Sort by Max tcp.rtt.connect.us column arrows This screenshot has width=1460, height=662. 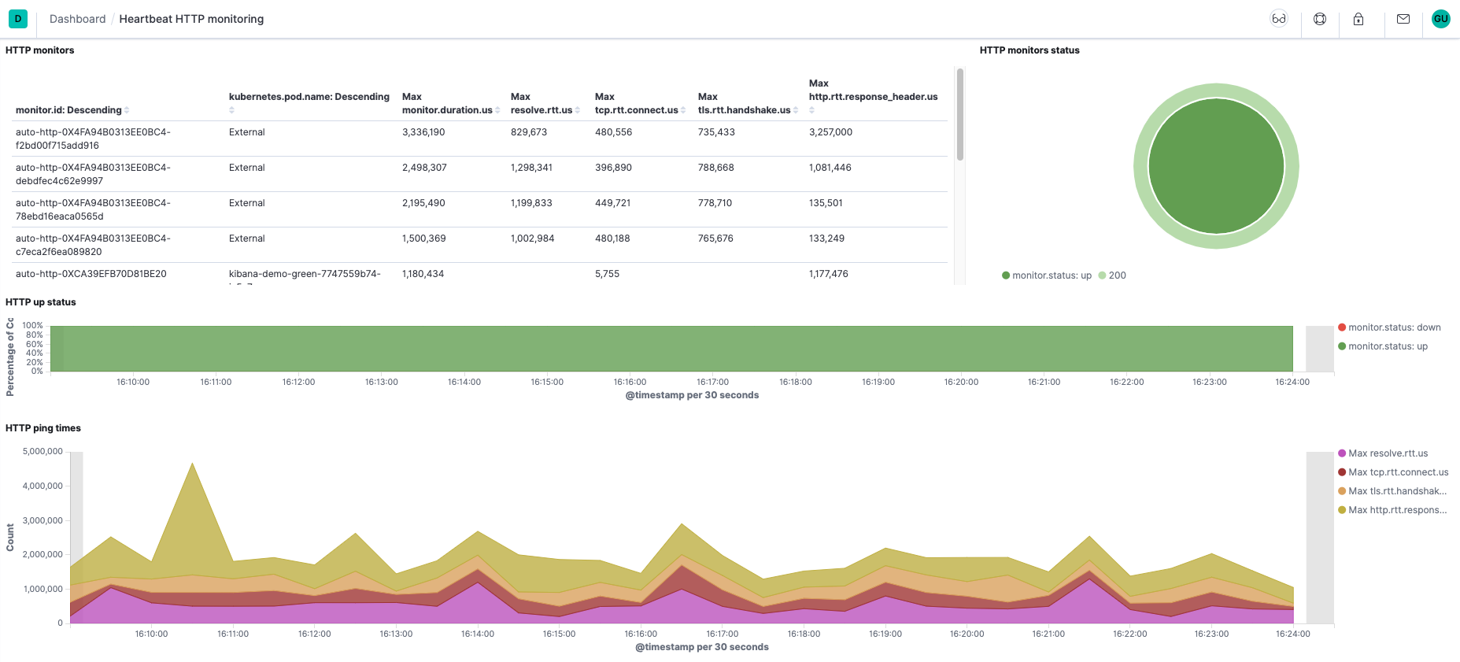pos(683,110)
